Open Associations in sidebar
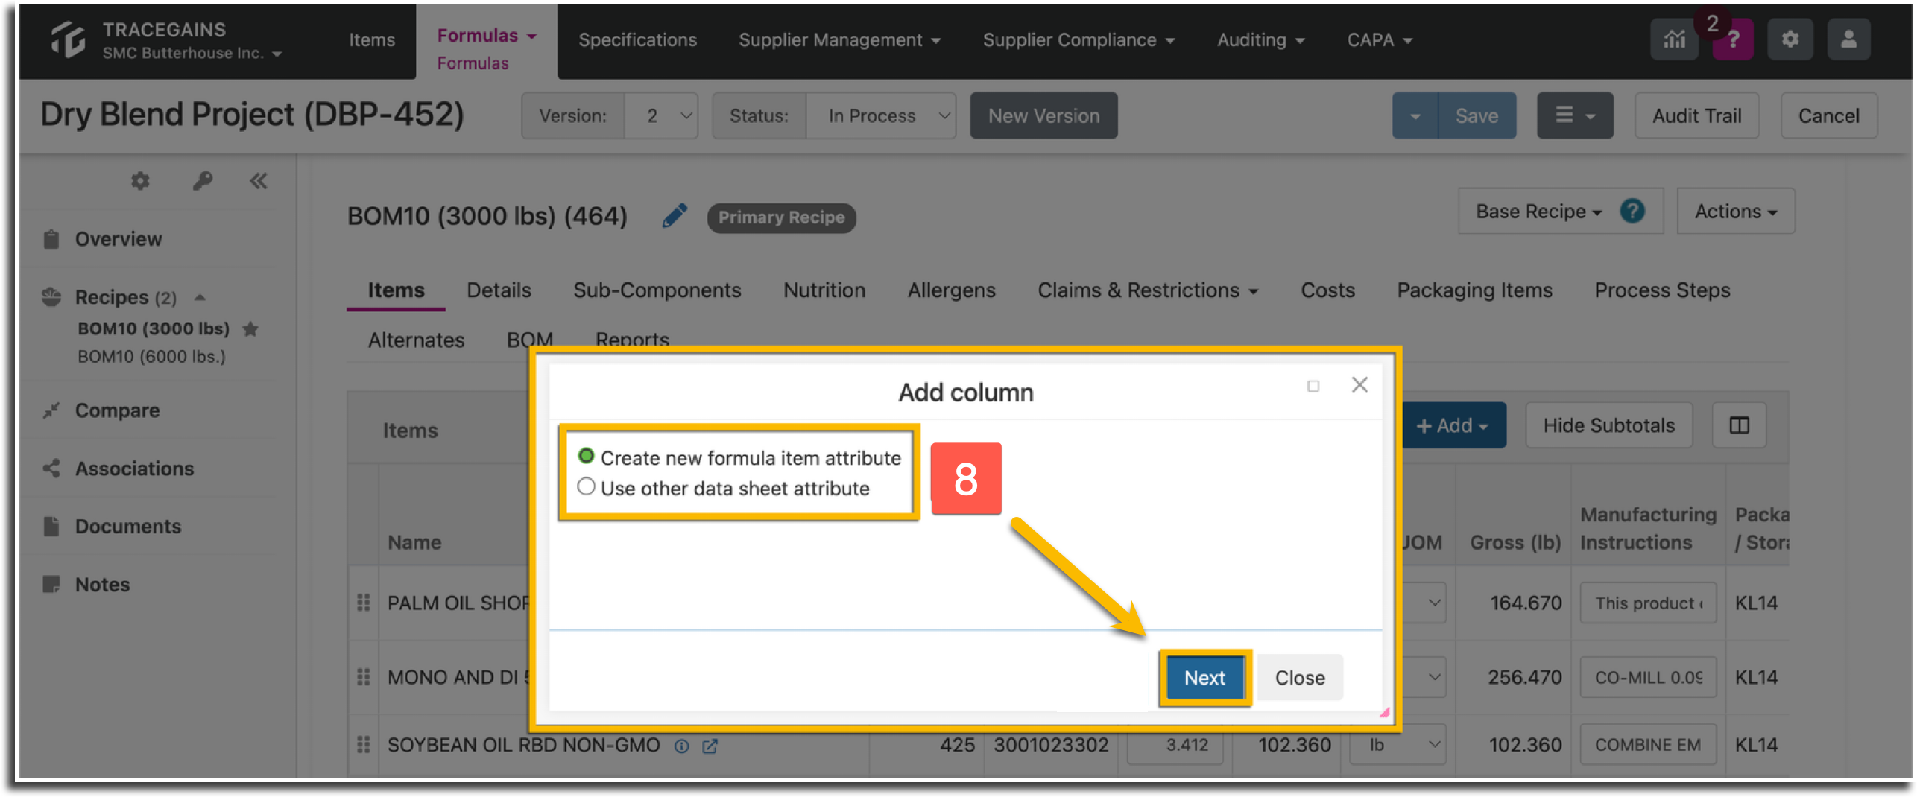 pos(134,469)
